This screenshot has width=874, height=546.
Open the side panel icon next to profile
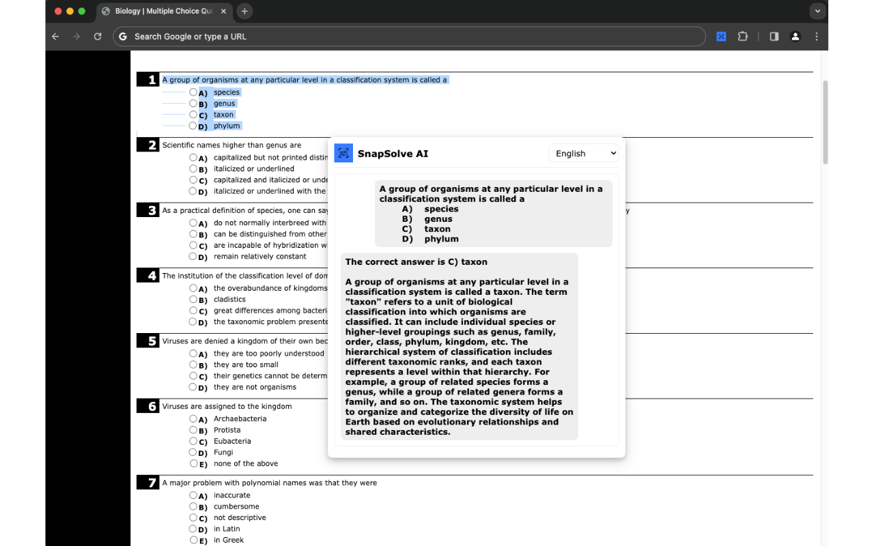[774, 36]
